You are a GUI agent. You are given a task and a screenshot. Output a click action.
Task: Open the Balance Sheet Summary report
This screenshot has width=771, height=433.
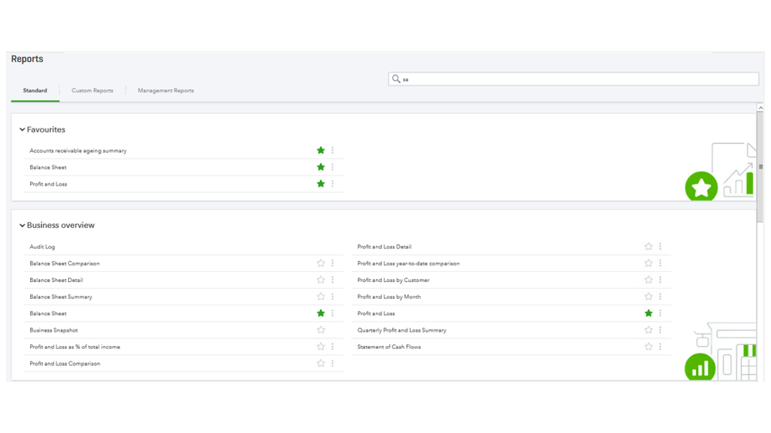tap(61, 297)
